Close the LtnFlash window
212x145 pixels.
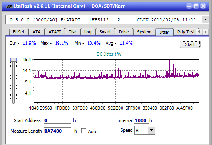tap(203, 6)
